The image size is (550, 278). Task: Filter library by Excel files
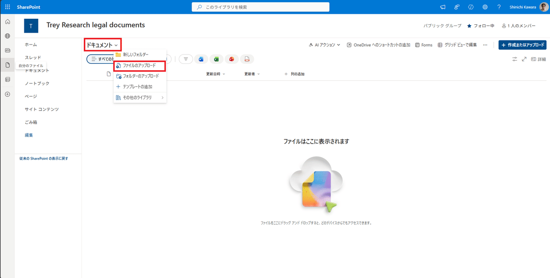tap(216, 59)
